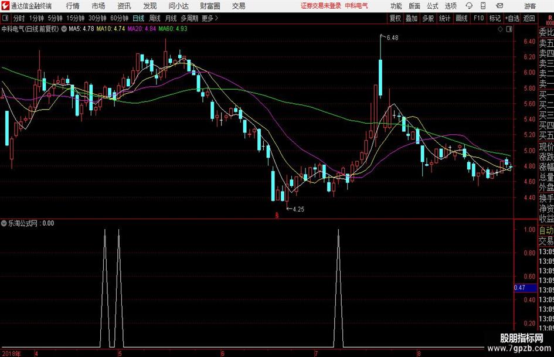Click 证券交易未登录 login status text
Image resolution: width=554 pixels, height=357 pixels.
321,6
